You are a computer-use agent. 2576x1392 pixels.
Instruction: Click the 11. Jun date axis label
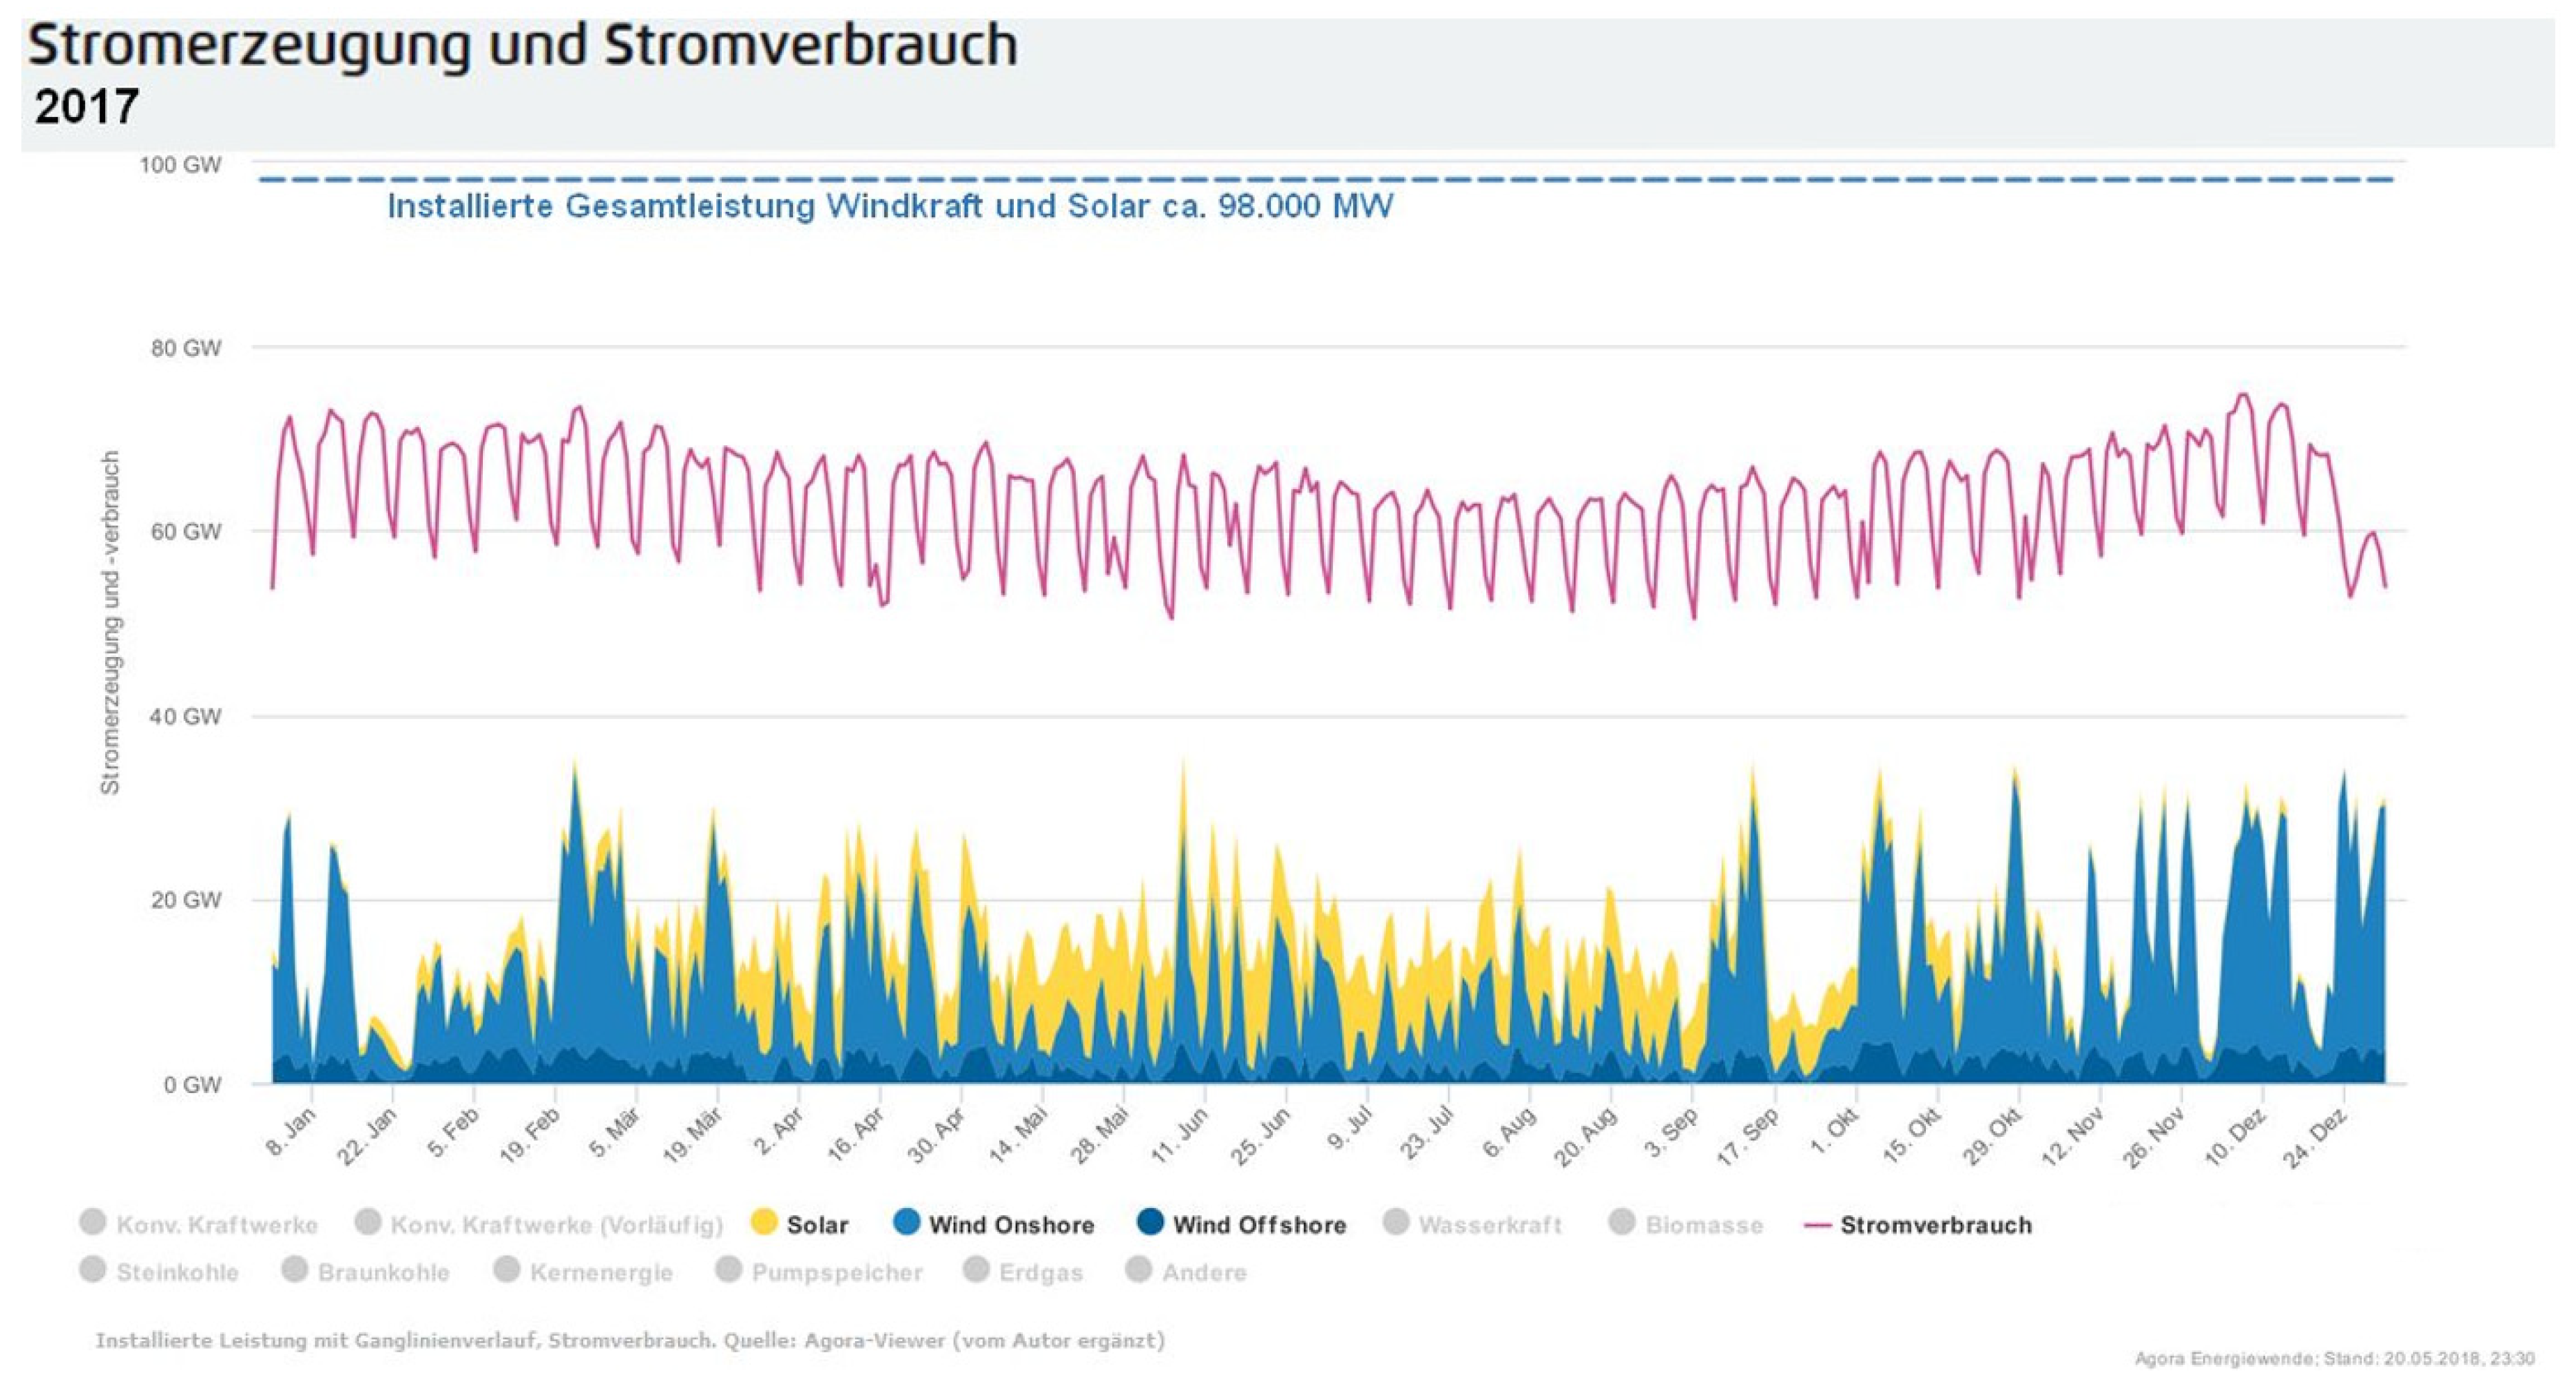click(x=1180, y=1136)
